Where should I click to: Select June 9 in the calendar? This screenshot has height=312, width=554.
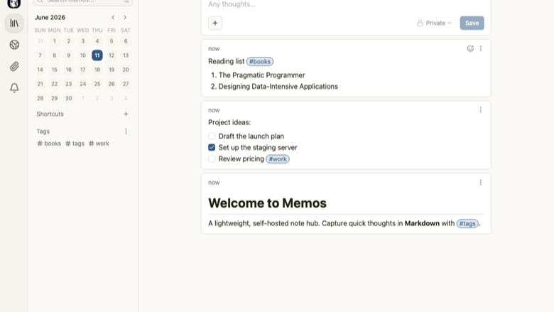pos(69,55)
